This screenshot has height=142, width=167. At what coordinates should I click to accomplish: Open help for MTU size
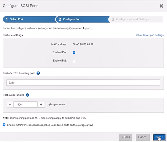(x=27, y=95)
